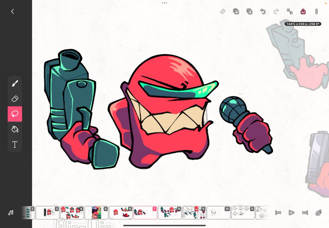Tap the iPad multitasking three dots
Image resolution: width=329 pixels, height=228 pixels.
coord(164,3)
